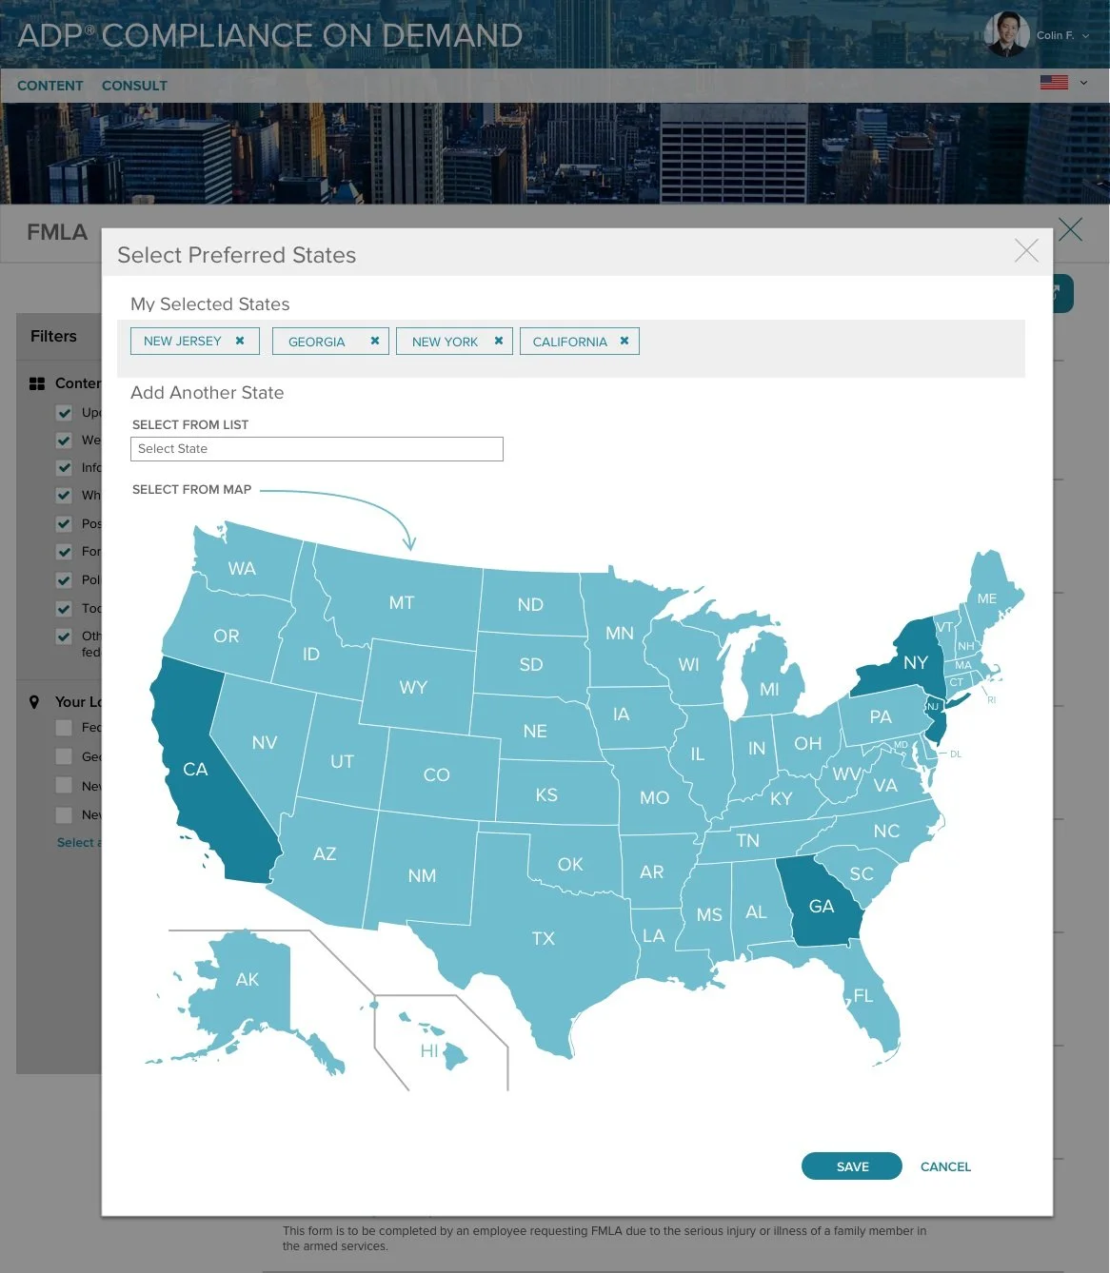Screen dimensions: 1110x1273
Task: Toggle the seventh Content filter checkbox
Action: click(64, 580)
